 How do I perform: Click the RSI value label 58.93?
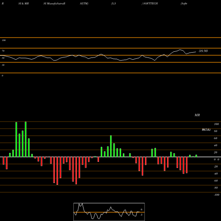(x=203, y=51)
